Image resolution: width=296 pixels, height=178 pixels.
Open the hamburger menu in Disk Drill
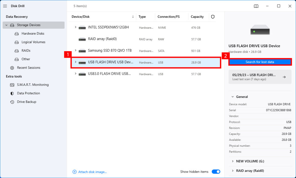click(5, 6)
